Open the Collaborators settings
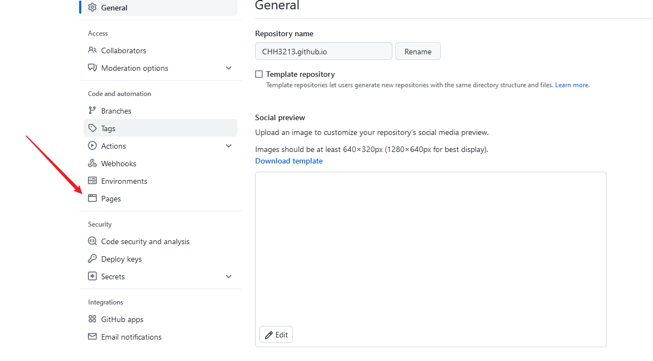 click(161, 50)
